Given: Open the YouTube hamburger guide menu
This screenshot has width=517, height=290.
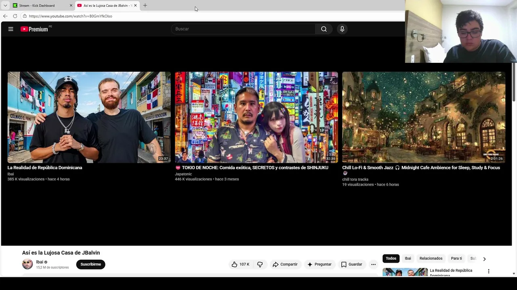Looking at the screenshot, I should pyautogui.click(x=11, y=29).
